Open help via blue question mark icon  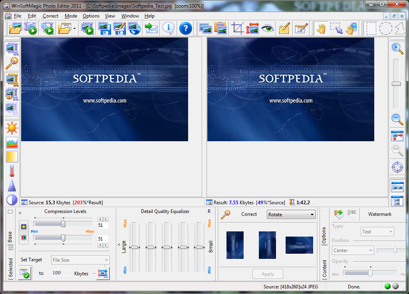pos(185,28)
